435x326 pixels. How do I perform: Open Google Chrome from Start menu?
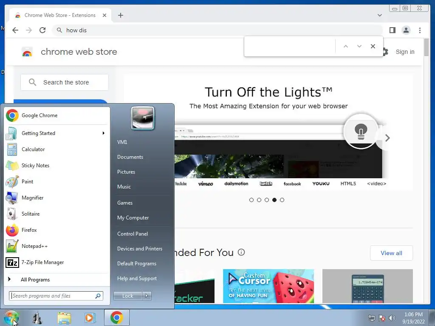point(57,115)
